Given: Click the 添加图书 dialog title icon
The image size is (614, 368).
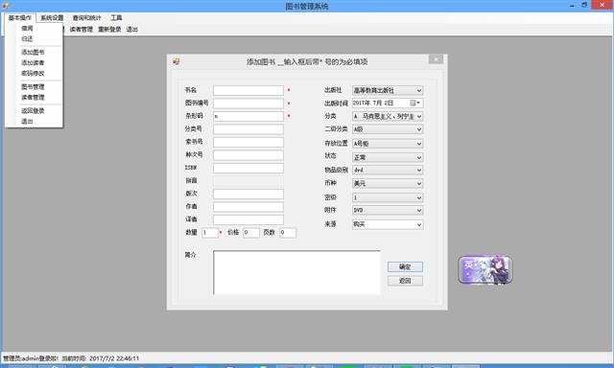Looking at the screenshot, I should click(177, 61).
